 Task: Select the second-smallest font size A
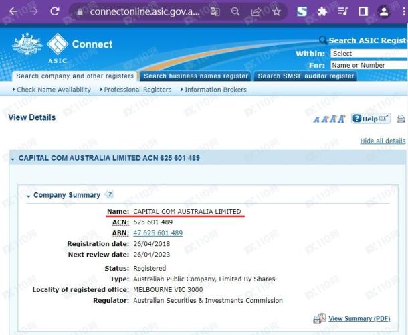tap(324, 119)
